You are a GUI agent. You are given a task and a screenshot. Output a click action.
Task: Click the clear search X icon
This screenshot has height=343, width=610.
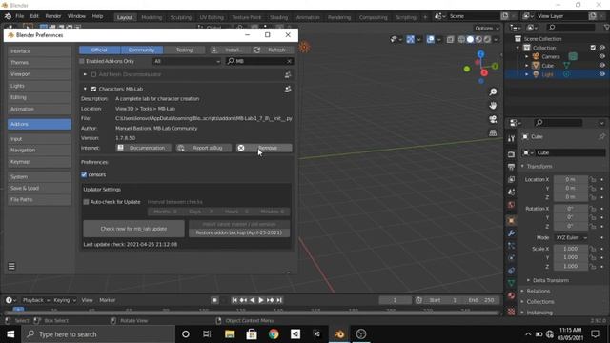pyautogui.click(x=289, y=61)
